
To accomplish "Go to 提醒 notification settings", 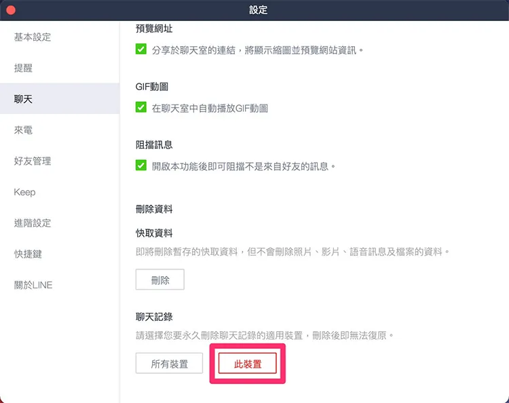I will 23,68.
